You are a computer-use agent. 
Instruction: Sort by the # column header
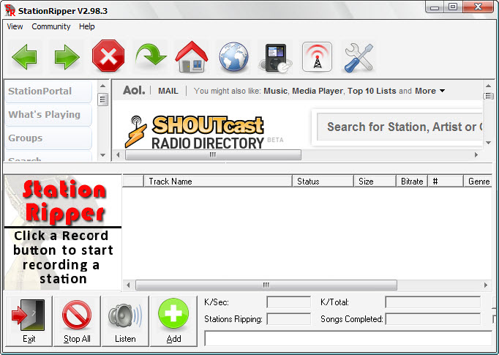click(446, 182)
